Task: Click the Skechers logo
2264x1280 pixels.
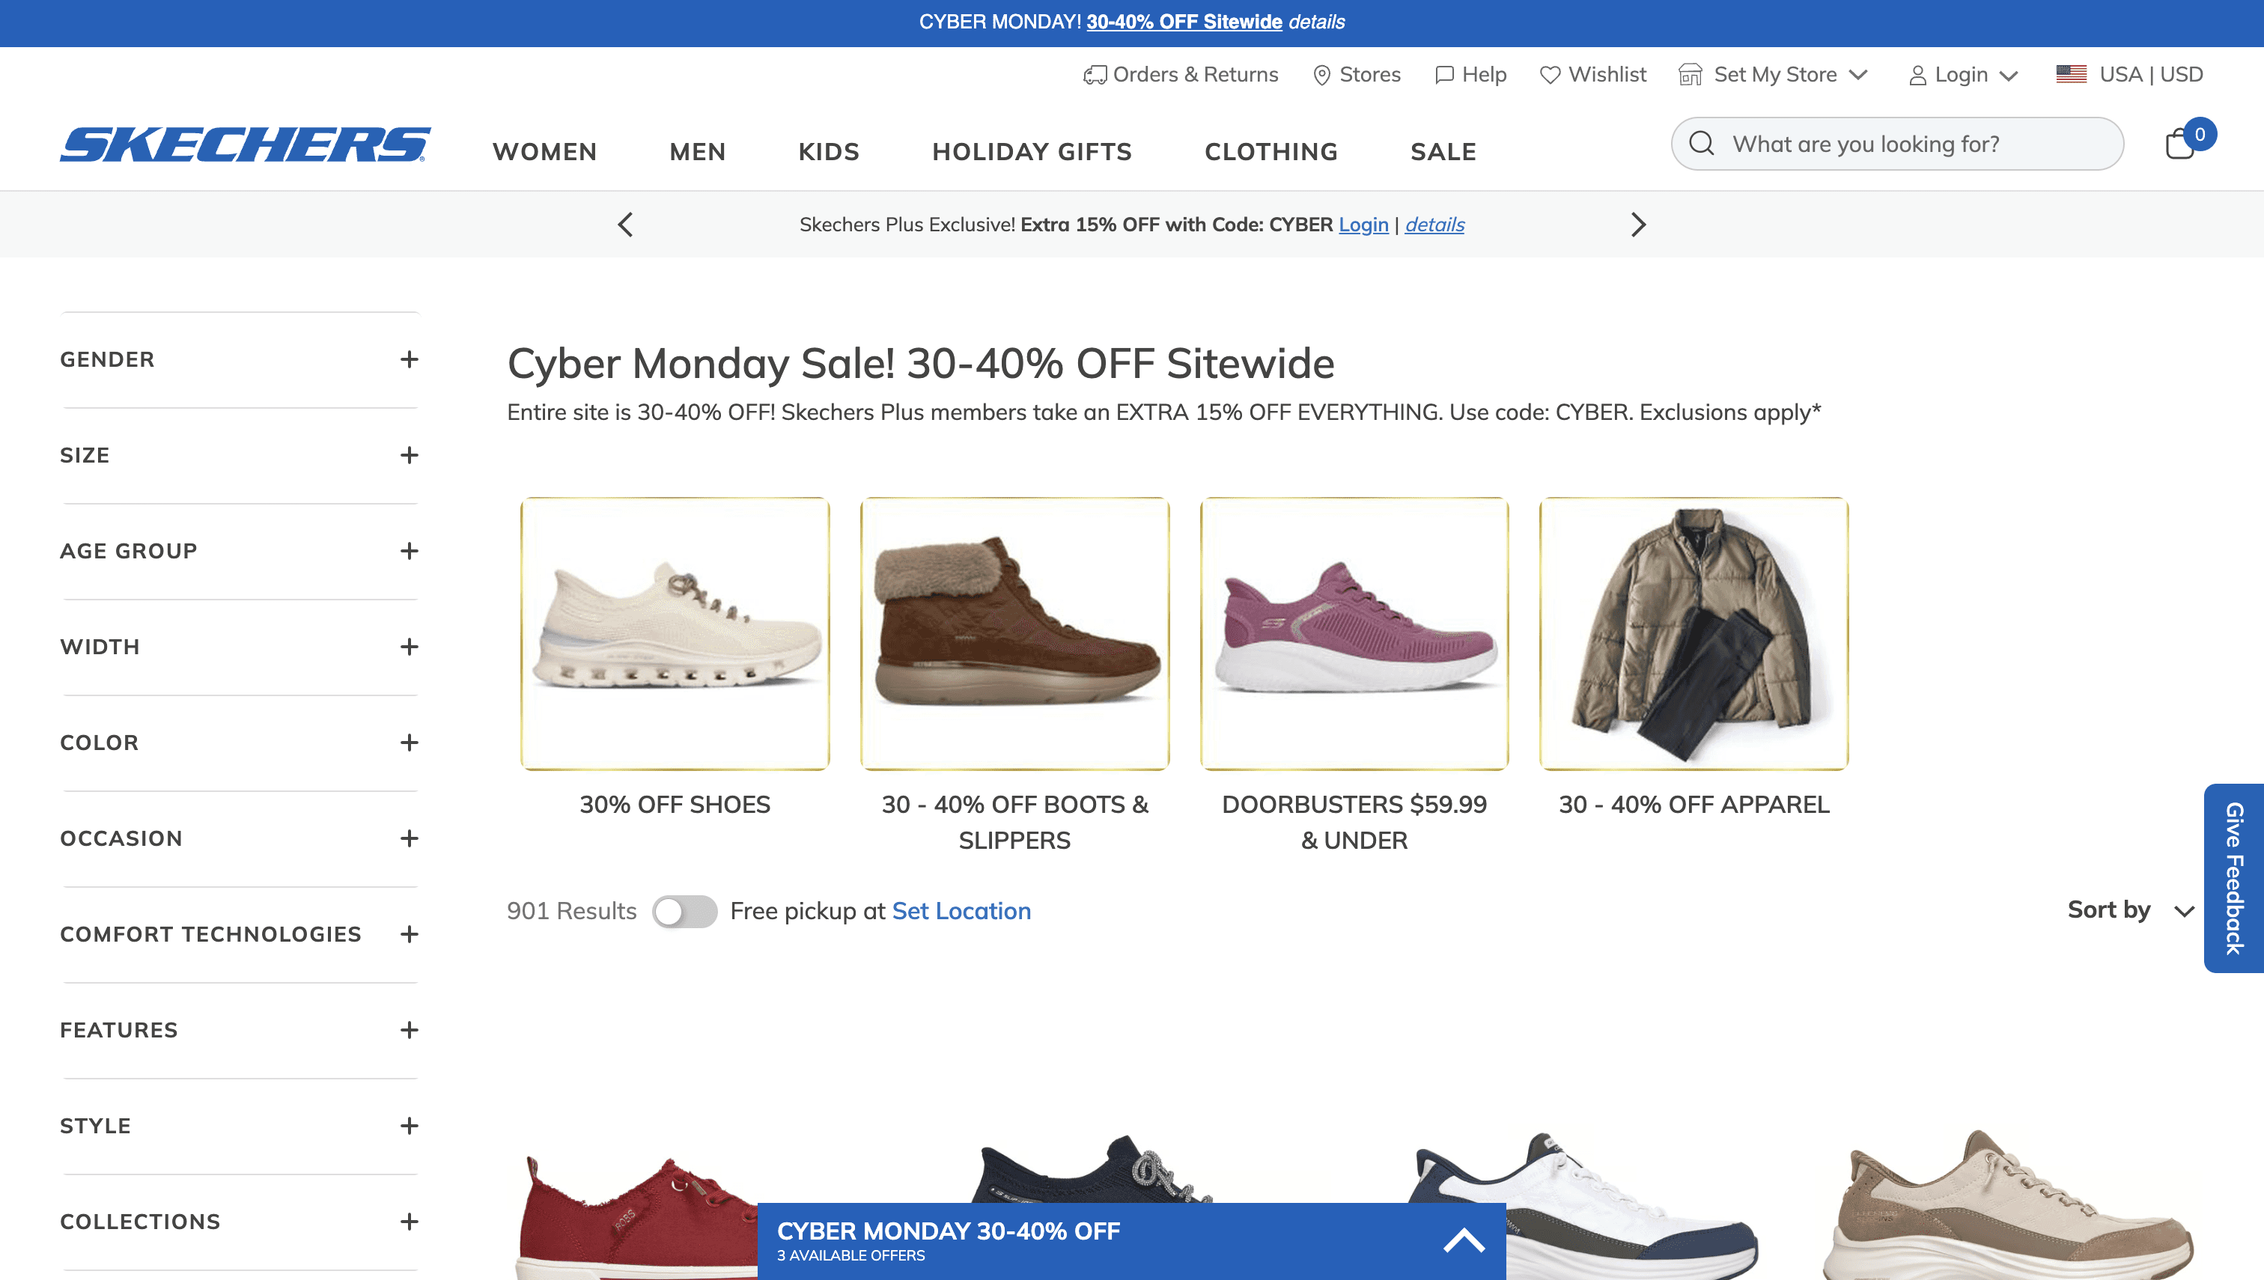Action: click(246, 145)
